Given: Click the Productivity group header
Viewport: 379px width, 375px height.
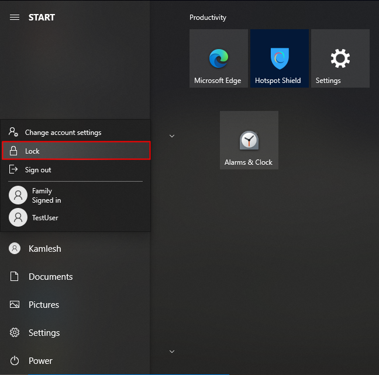Looking at the screenshot, I should 208,18.
